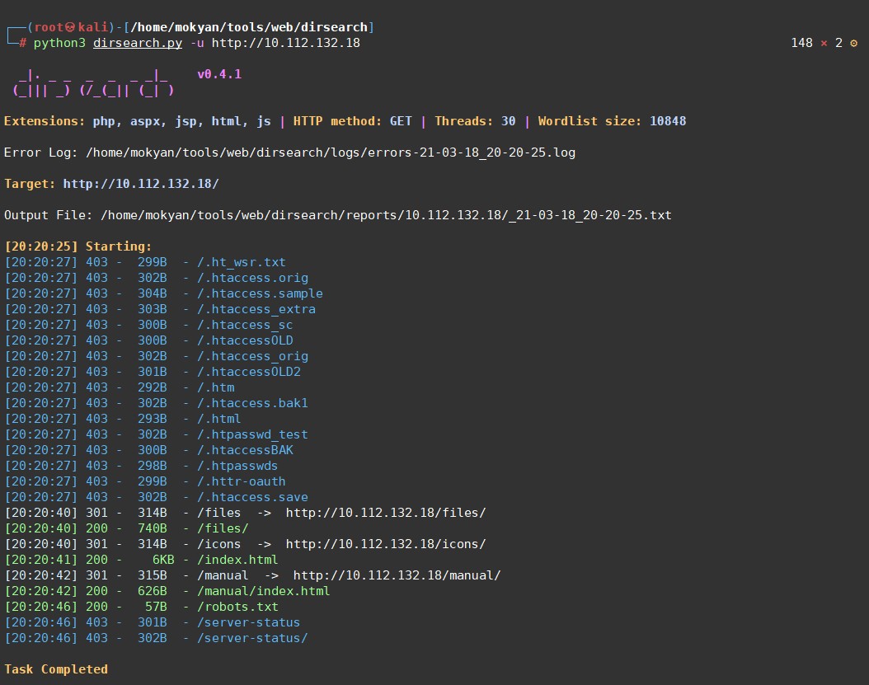Click the -u flag in command
Image resolution: width=869 pixels, height=685 pixels.
197,43
